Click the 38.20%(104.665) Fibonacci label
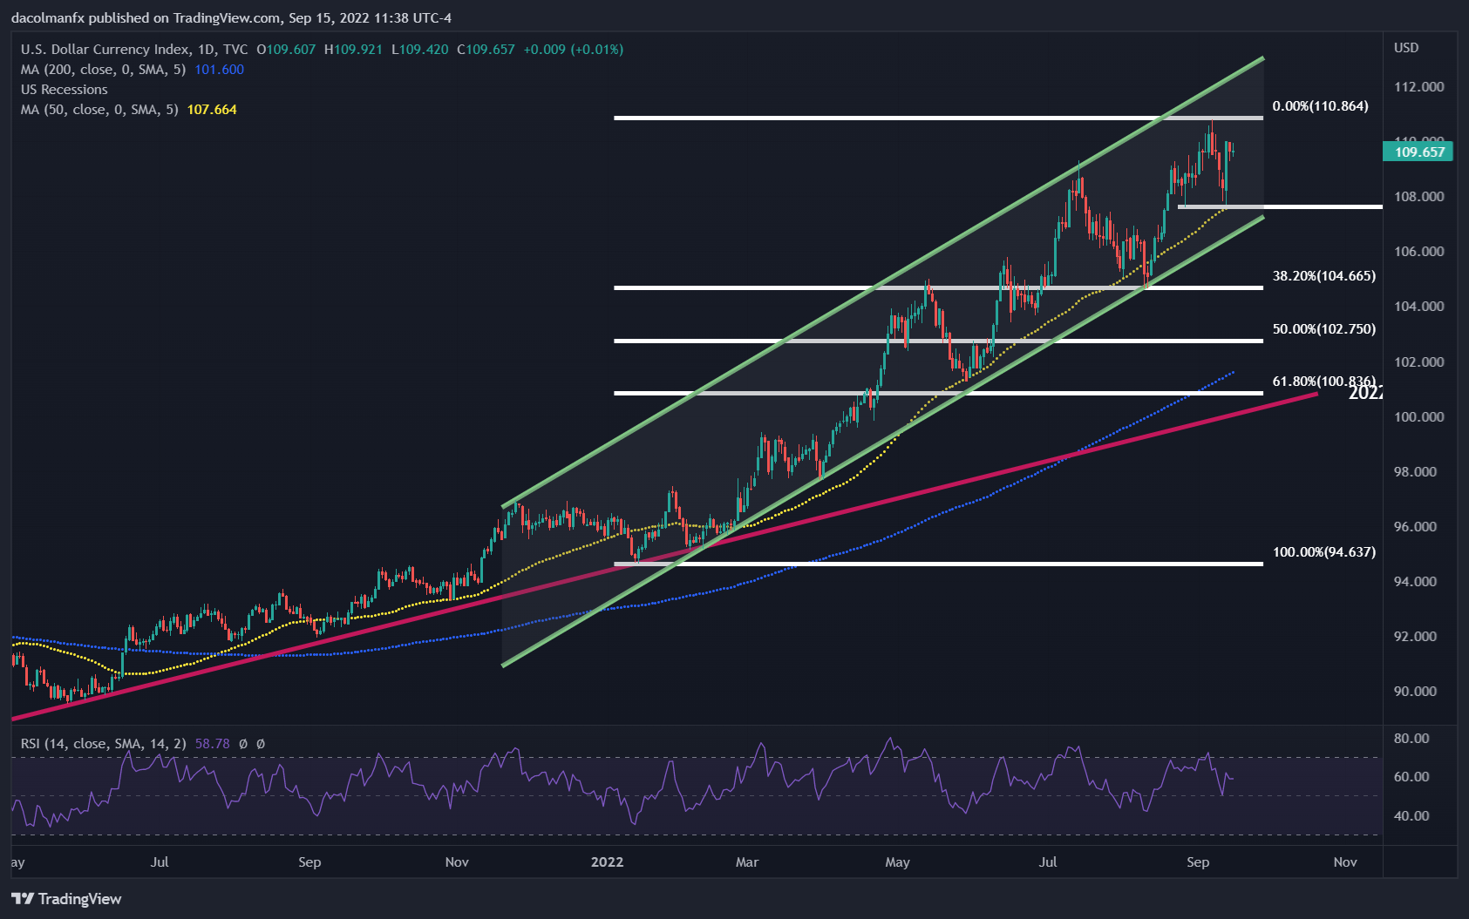The image size is (1469, 919). click(1323, 276)
